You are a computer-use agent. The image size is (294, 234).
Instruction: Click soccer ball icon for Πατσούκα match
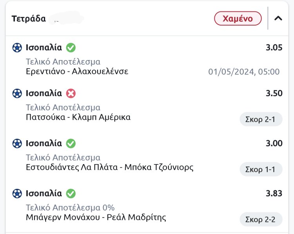(x=17, y=93)
